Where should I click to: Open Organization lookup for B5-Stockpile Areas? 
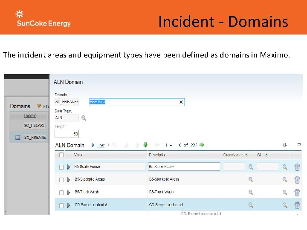(251, 180)
